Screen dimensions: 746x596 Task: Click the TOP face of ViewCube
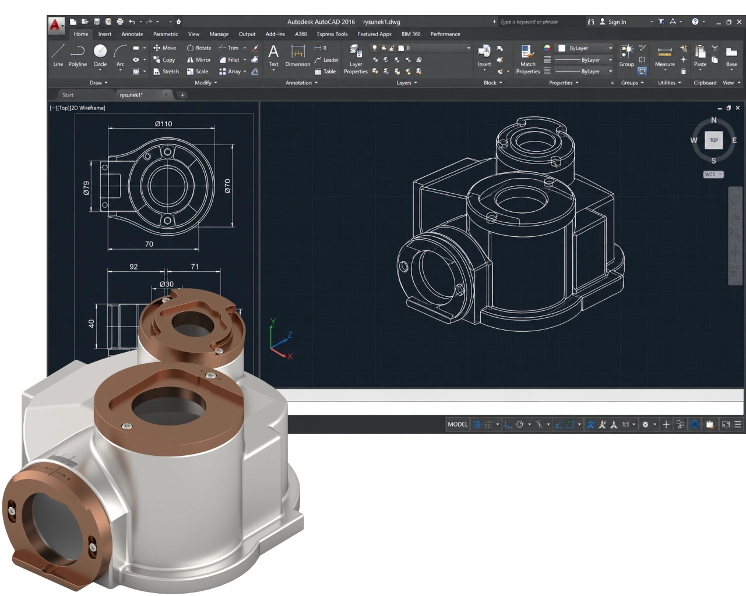point(714,140)
